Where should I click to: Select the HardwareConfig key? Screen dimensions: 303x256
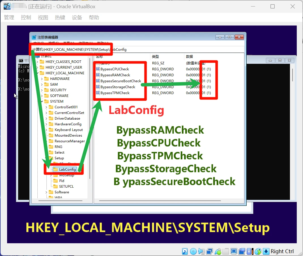coord(68,124)
